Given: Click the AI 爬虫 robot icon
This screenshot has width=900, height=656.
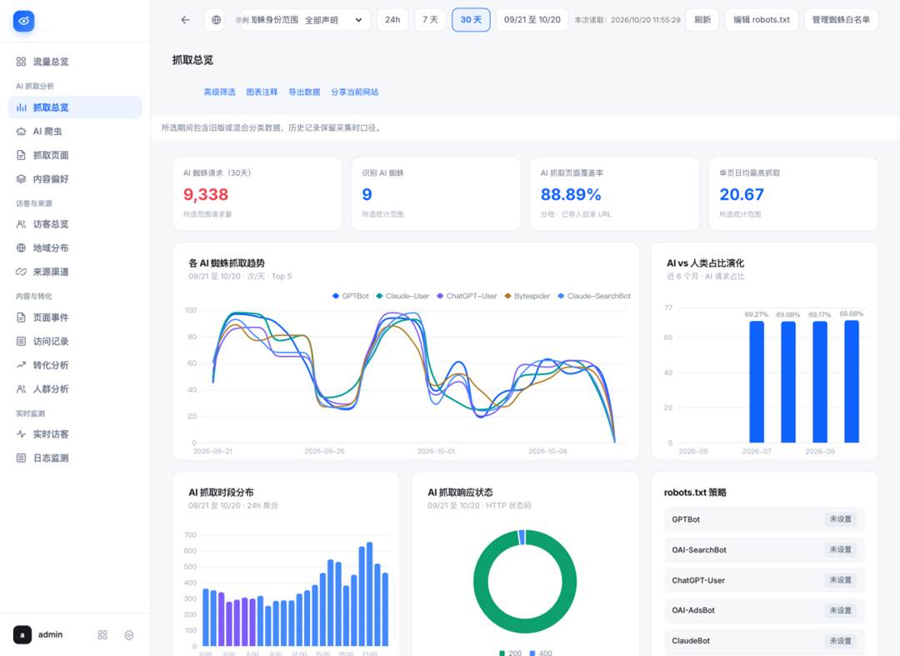Looking at the screenshot, I should [x=21, y=132].
